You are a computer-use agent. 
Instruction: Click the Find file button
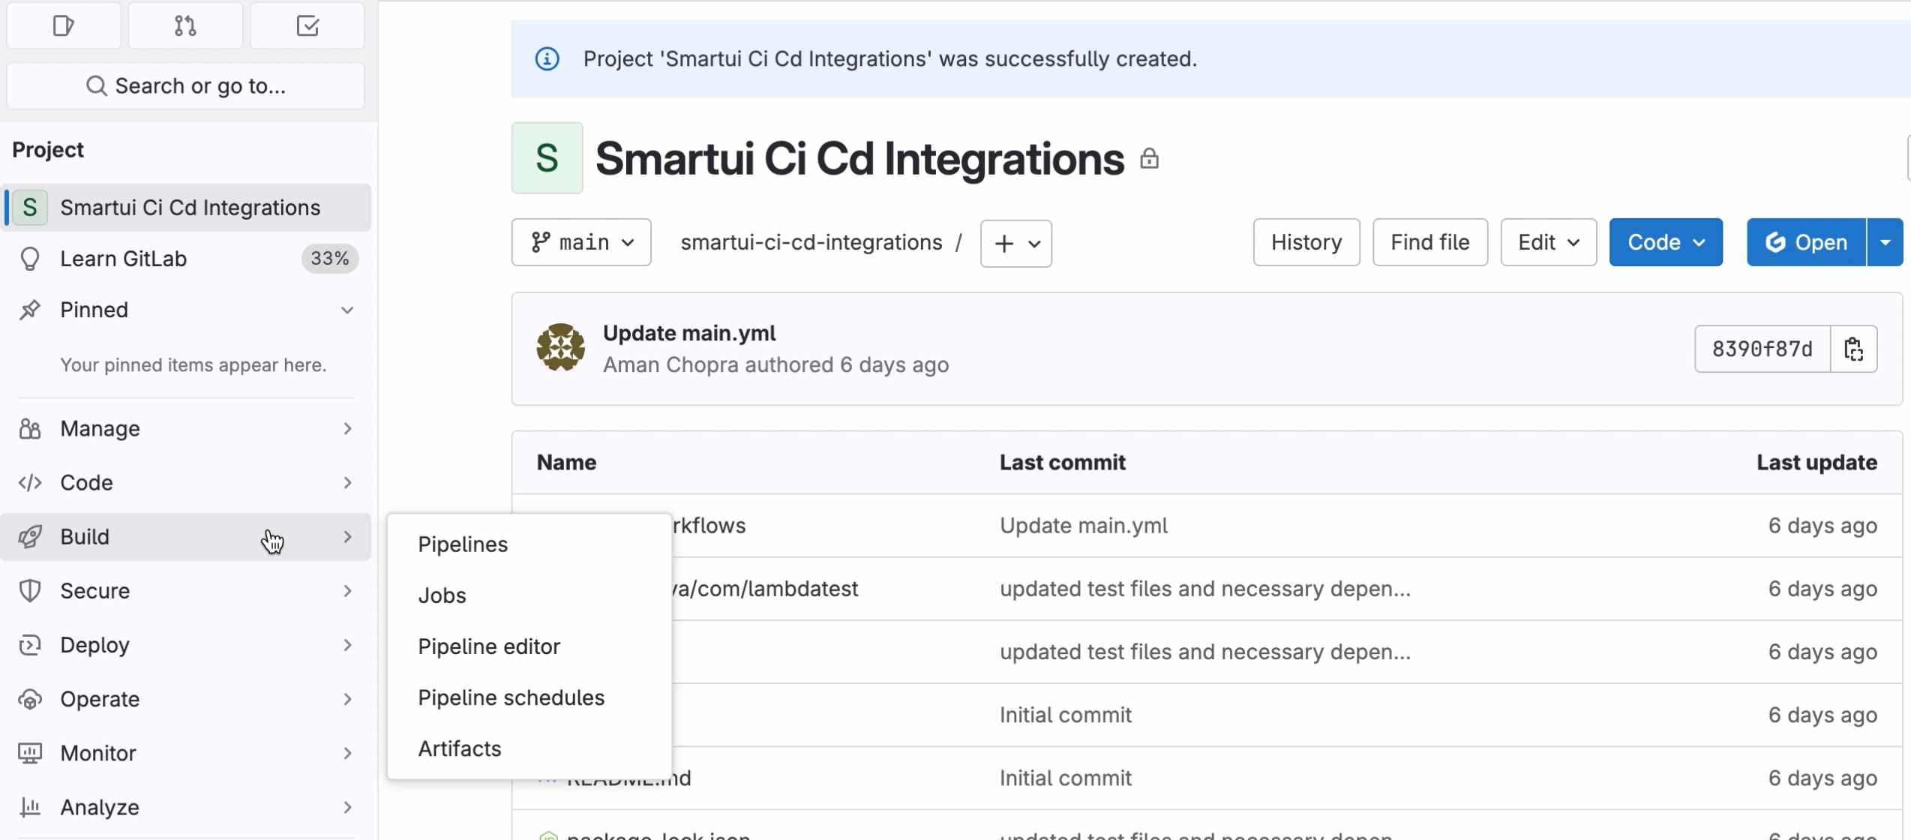point(1429,242)
